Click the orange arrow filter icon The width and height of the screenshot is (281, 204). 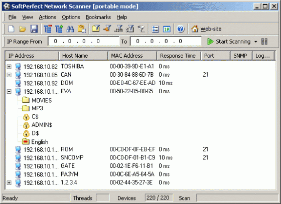point(107,29)
